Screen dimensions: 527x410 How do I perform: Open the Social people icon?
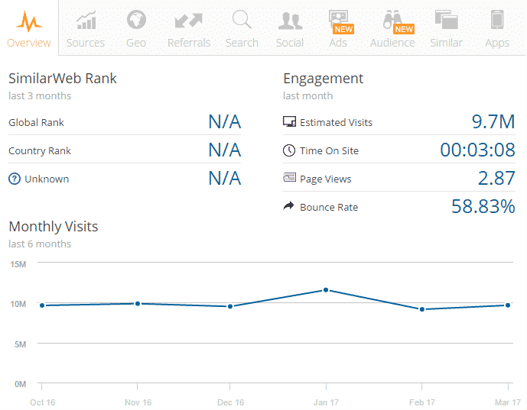(x=290, y=21)
